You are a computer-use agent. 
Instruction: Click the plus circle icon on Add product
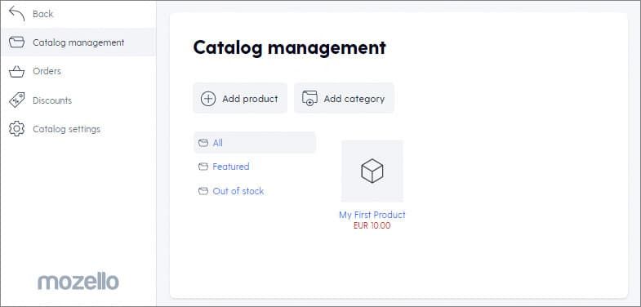point(208,99)
